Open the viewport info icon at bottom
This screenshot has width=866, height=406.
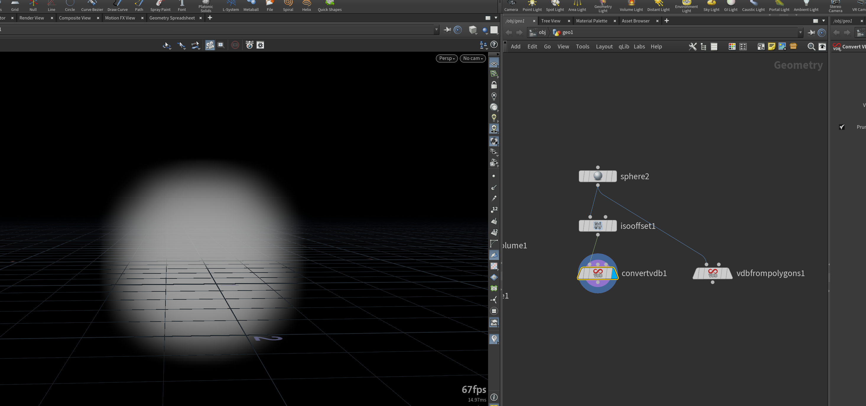click(x=494, y=397)
